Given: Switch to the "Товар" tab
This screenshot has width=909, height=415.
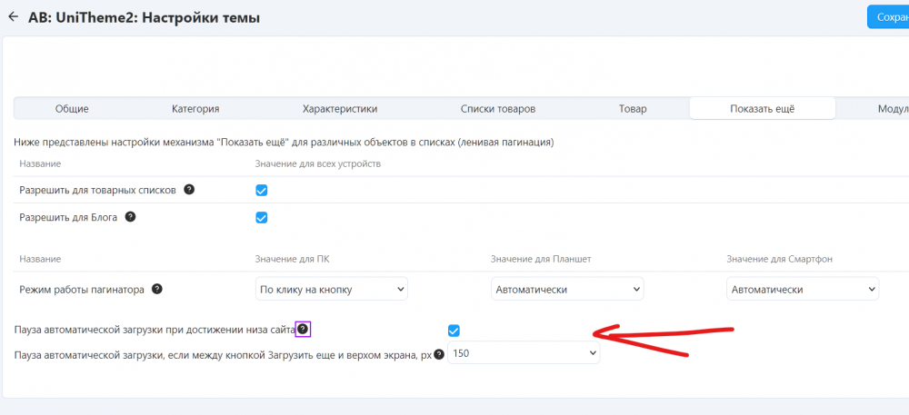Looking at the screenshot, I should [633, 109].
